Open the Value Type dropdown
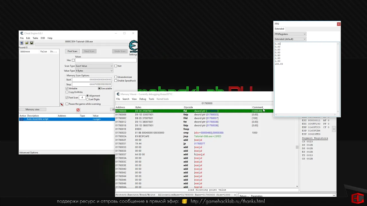The height and width of the screenshot is (206, 367). [x=94, y=71]
